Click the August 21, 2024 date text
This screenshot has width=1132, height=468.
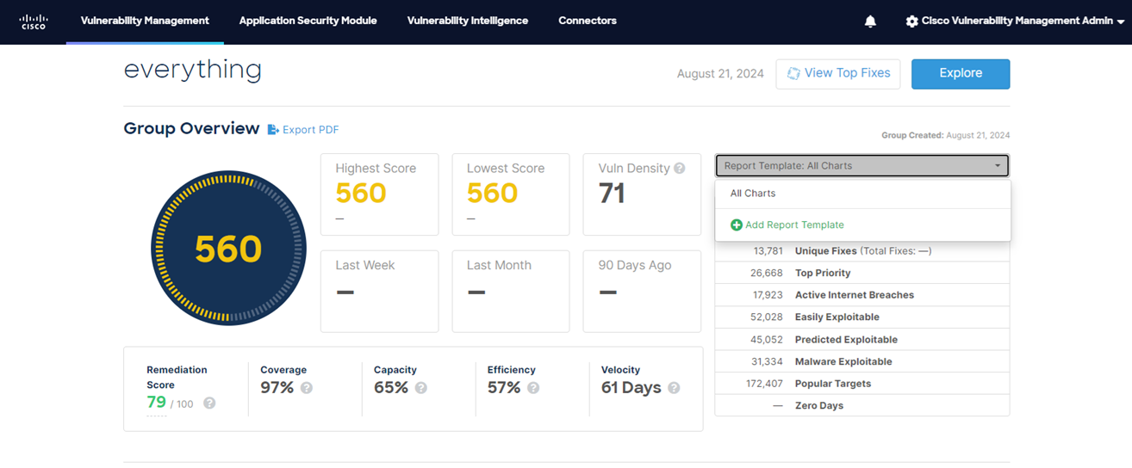[720, 74]
